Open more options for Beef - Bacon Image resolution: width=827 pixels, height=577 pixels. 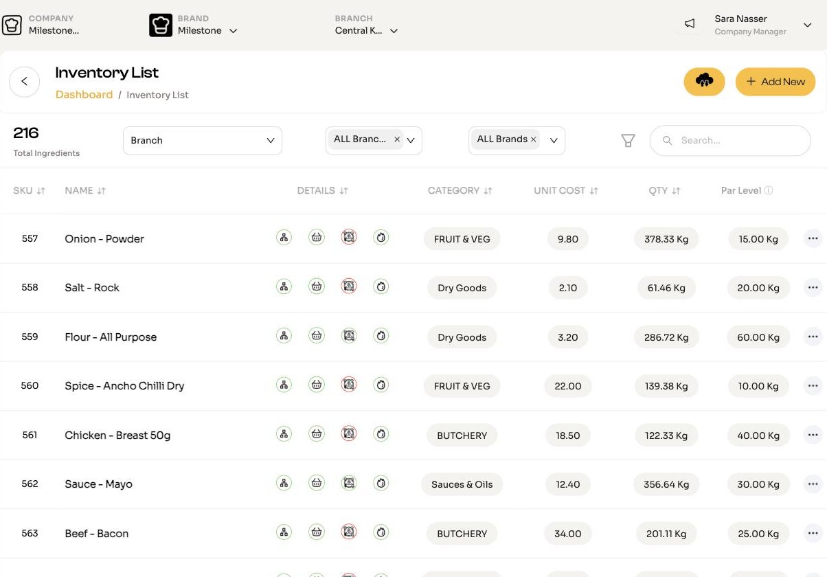click(813, 533)
